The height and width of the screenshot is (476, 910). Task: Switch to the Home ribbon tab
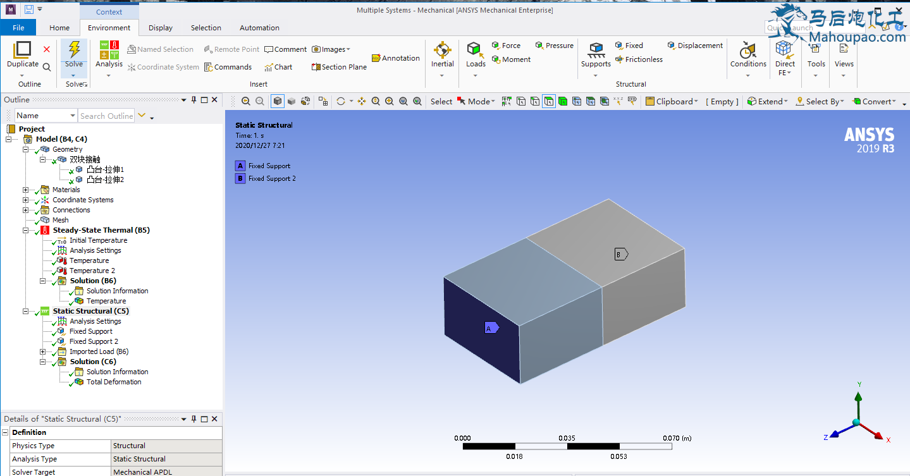(59, 28)
